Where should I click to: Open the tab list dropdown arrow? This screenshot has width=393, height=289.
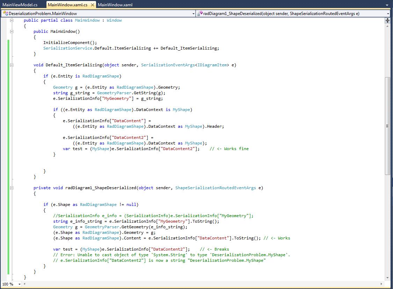pos(387,5)
